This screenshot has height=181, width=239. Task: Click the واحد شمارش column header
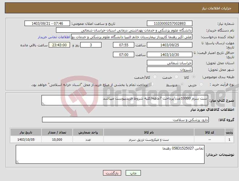pyautogui.click(x=88, y=132)
